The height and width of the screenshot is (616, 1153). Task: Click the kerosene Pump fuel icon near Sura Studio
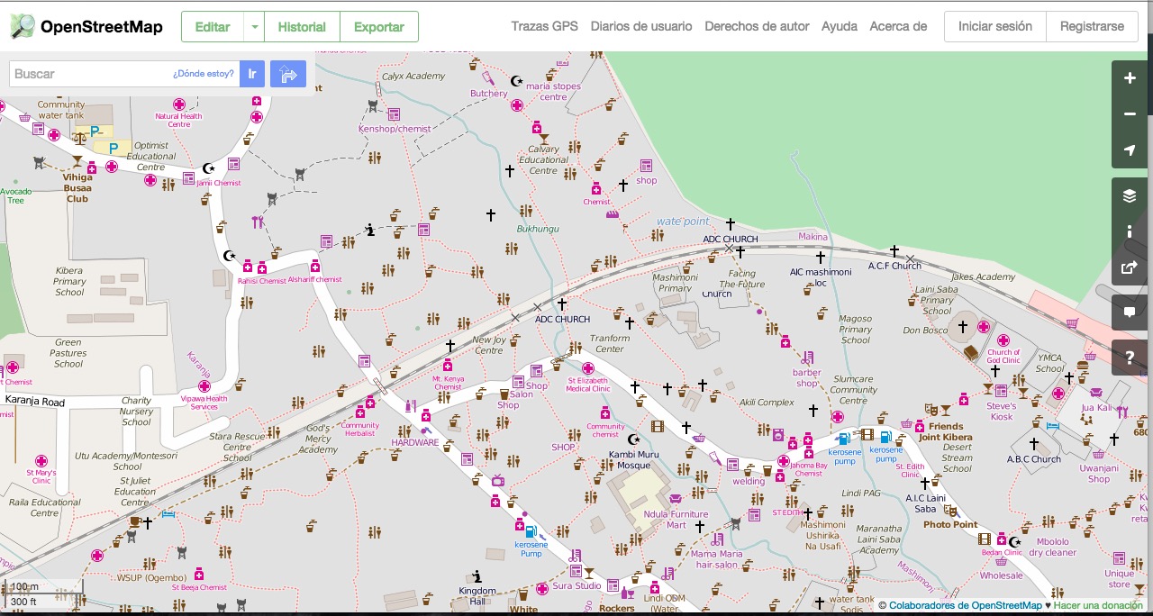click(531, 532)
